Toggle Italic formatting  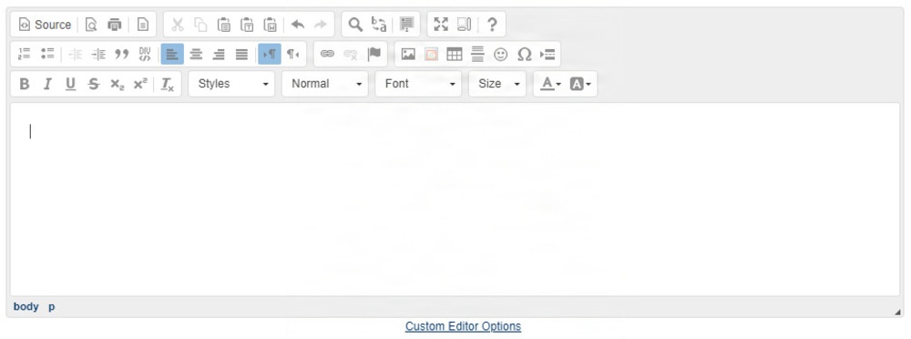point(47,84)
